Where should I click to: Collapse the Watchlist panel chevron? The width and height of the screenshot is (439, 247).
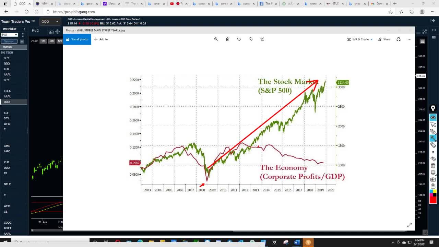(24, 29)
